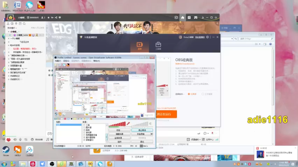298x167 pixels.
Task: Click the music note icon in YY bottom bar
Action: [48, 140]
